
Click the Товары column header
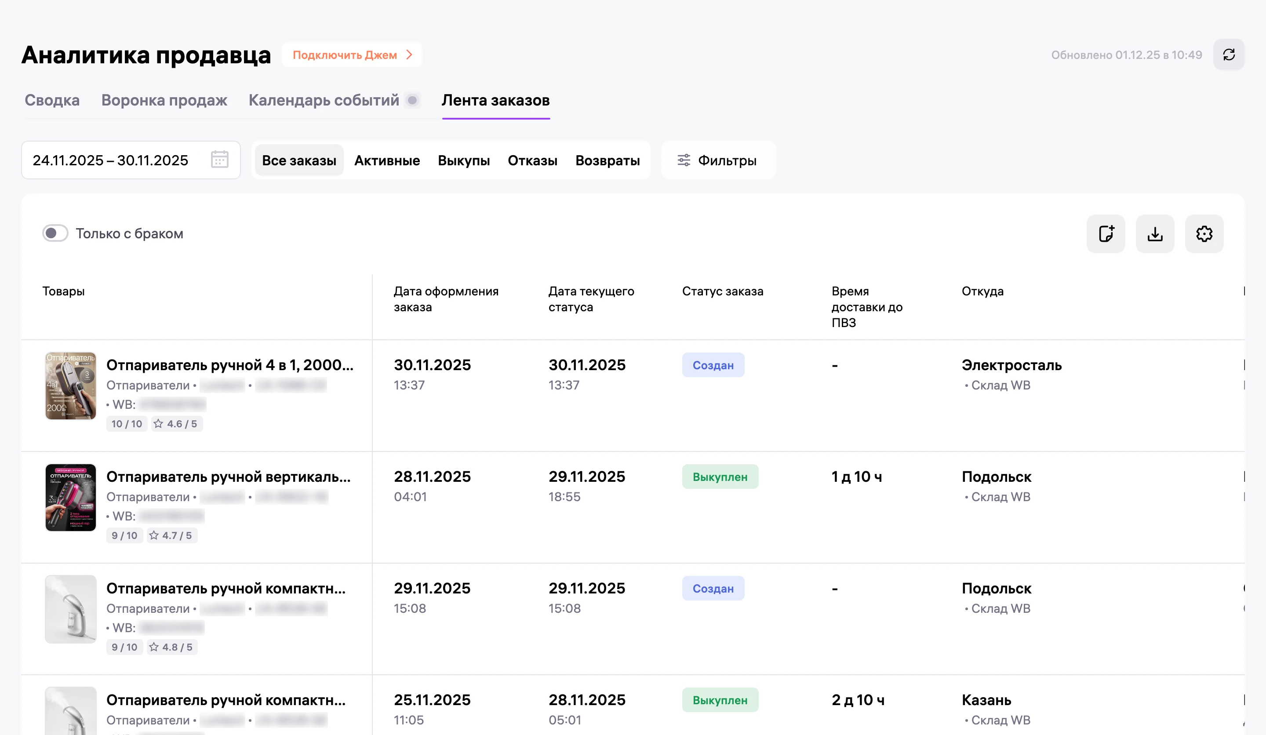(63, 291)
